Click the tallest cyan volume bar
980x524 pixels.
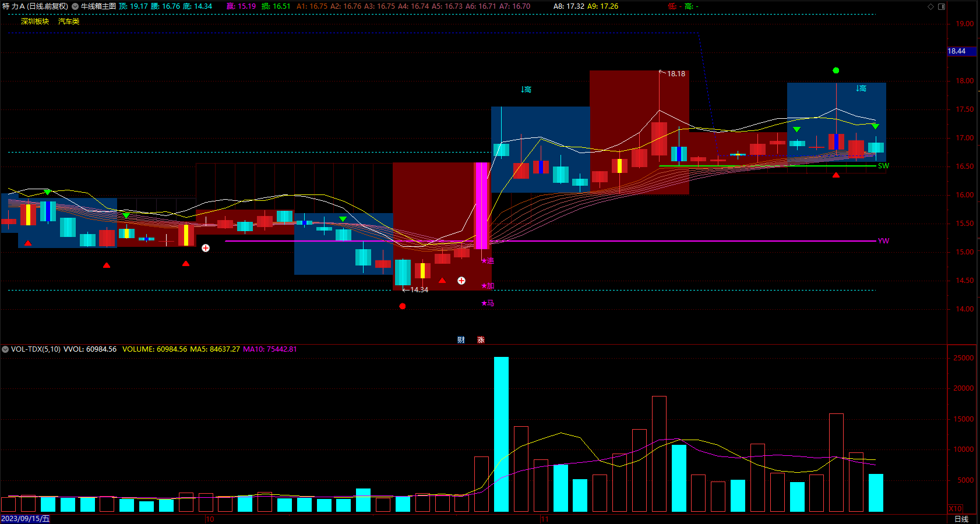coord(501,434)
